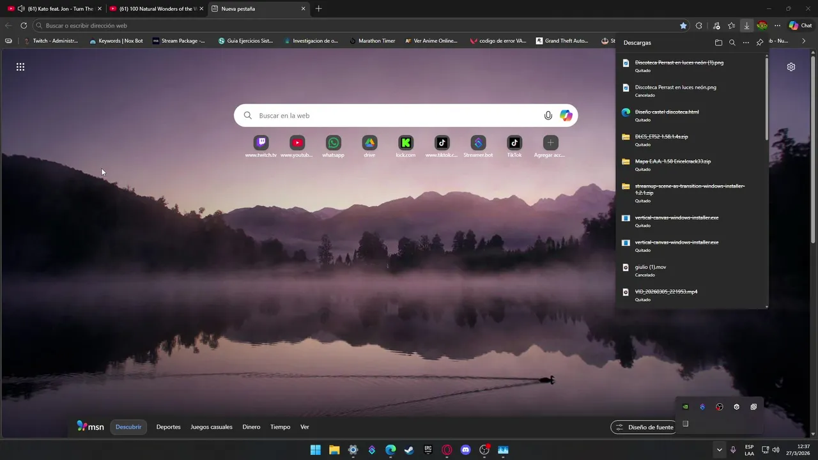Select Discoteca Perrast en luces neón.png download
The height and width of the screenshot is (460, 818).
coord(691,90)
